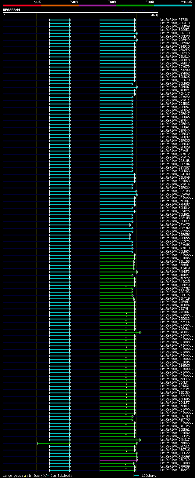Open hit UniRef100_B9RTJ3
This screenshot has width=195, height=478.
(175, 33)
